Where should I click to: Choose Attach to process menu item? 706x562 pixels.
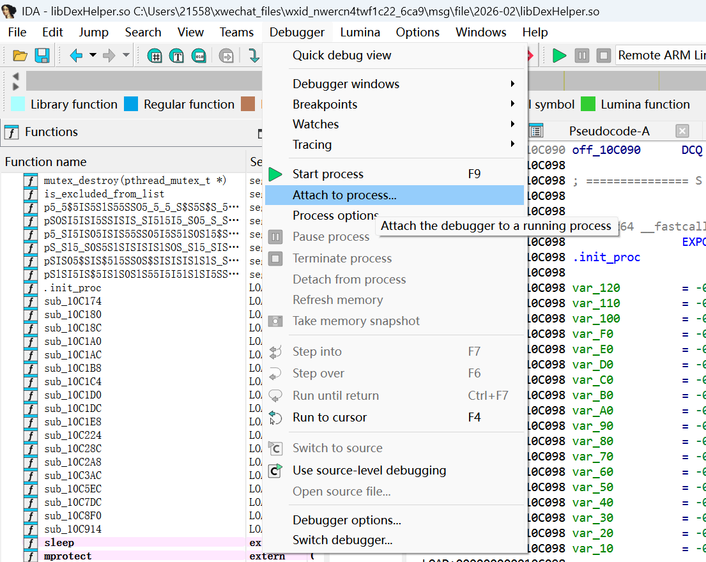pyautogui.click(x=394, y=195)
